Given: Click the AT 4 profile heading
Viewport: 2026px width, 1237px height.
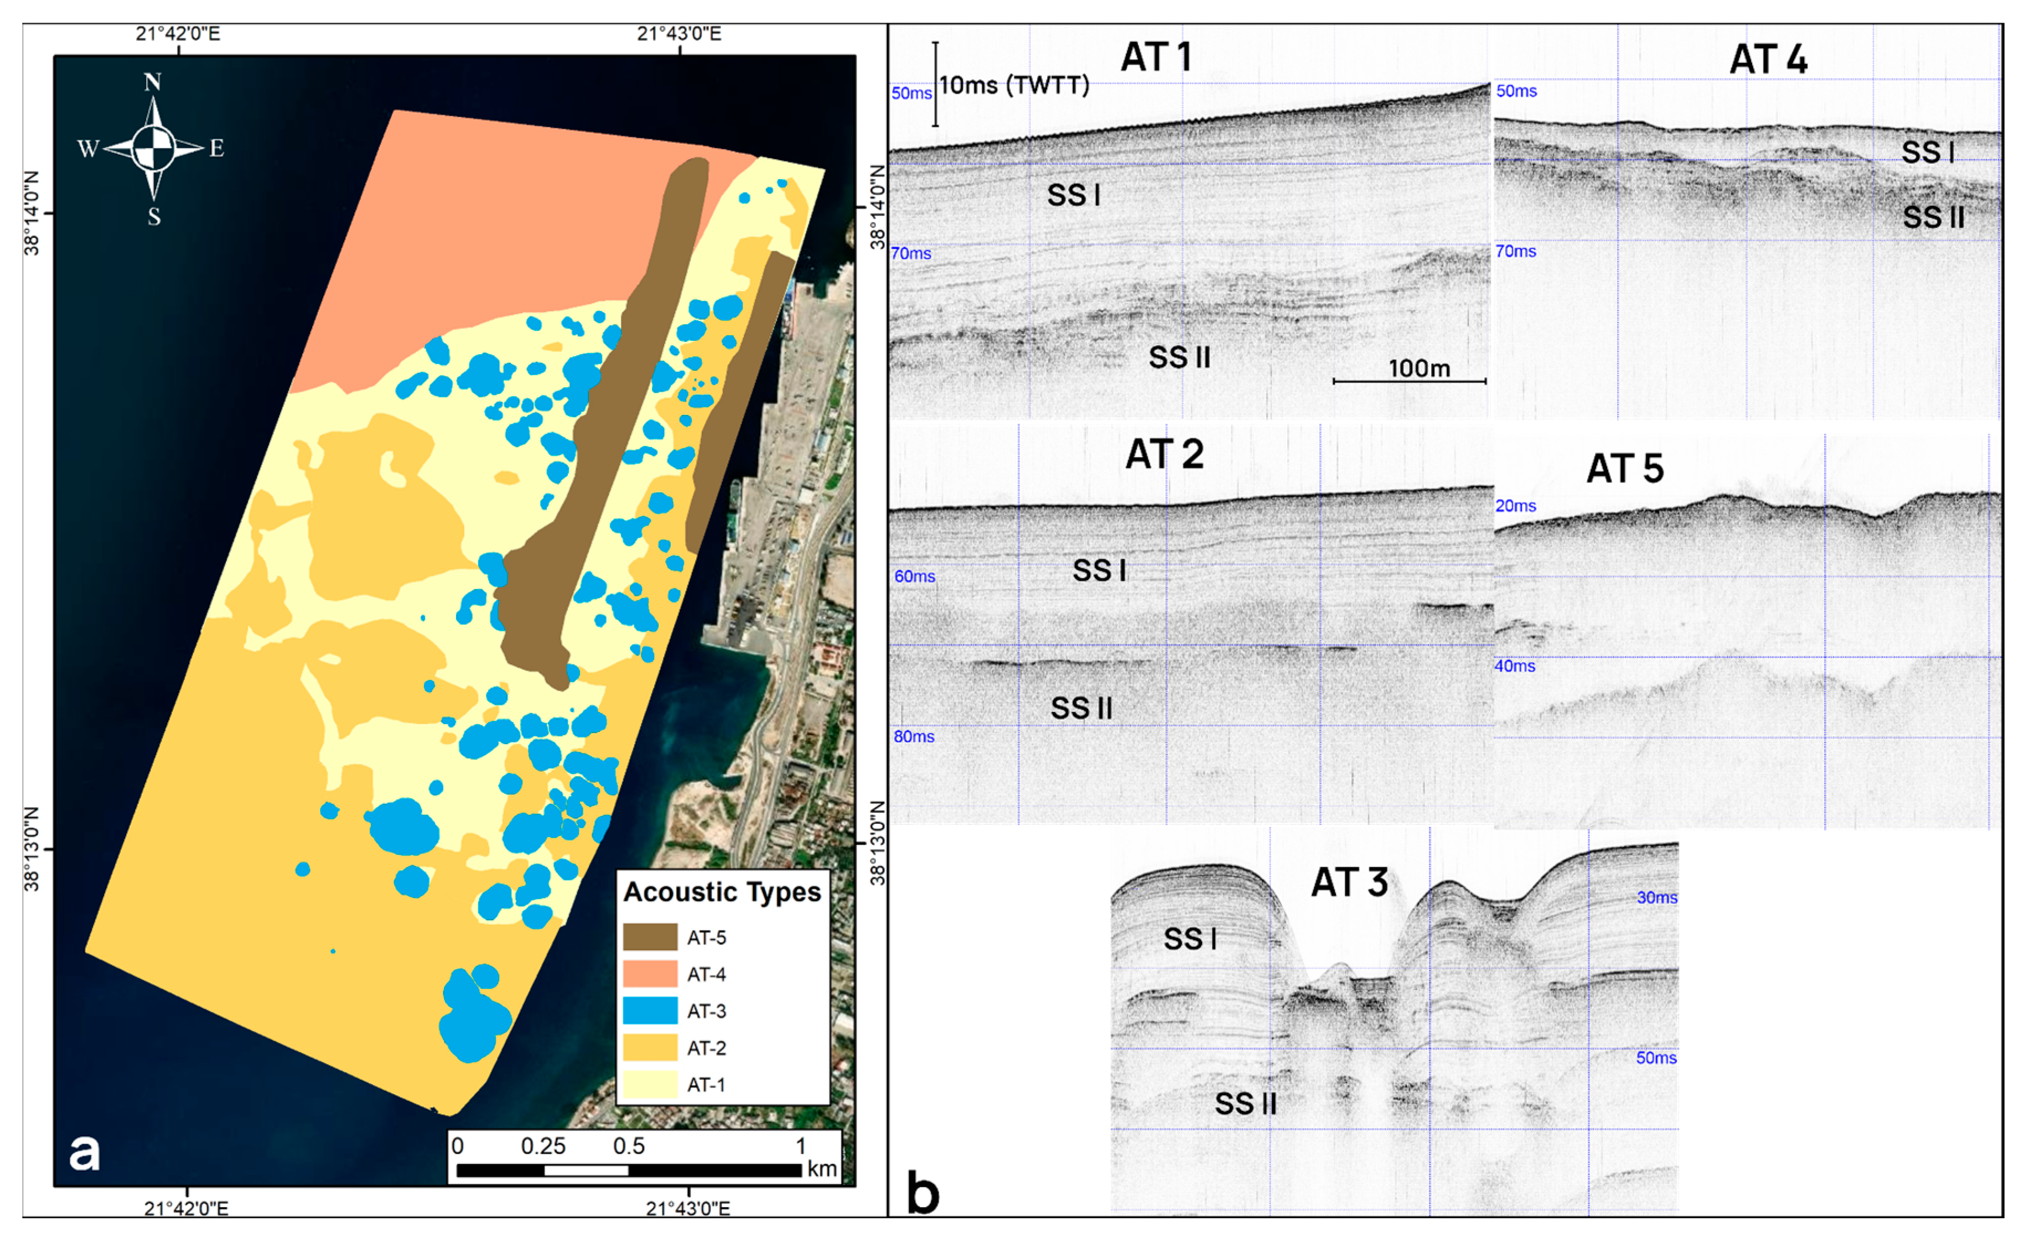Looking at the screenshot, I should click(1768, 59).
